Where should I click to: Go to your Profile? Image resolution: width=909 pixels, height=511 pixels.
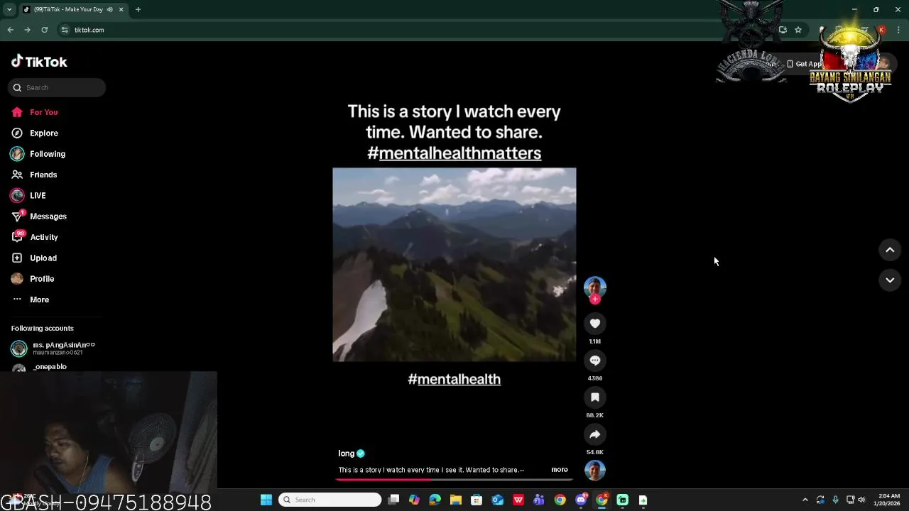tap(32, 279)
